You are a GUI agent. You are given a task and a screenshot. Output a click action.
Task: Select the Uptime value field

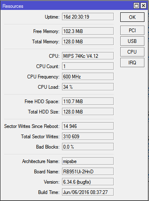(x=88, y=17)
